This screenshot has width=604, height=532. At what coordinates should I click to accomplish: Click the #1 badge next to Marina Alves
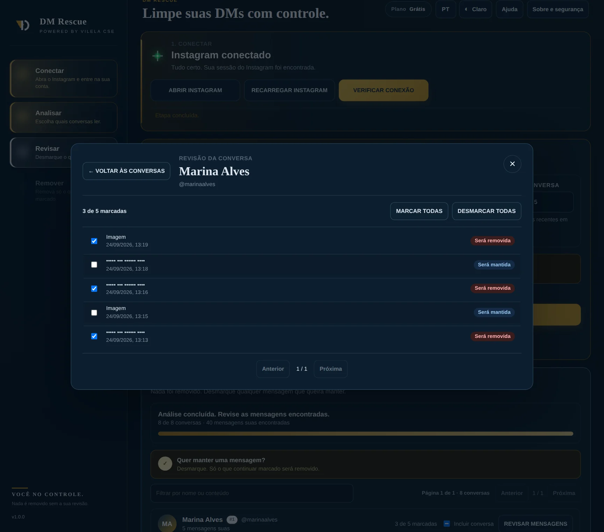tap(232, 520)
